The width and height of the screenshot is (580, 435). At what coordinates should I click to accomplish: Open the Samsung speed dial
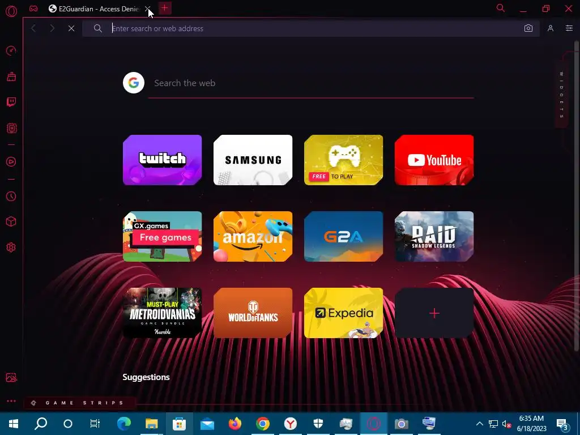point(253,160)
